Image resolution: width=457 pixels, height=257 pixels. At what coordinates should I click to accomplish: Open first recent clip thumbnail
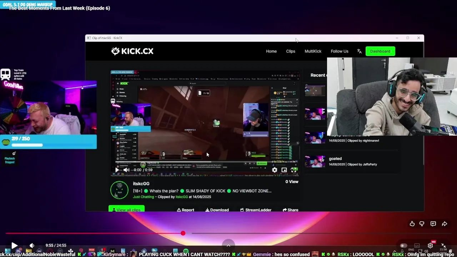click(x=315, y=90)
